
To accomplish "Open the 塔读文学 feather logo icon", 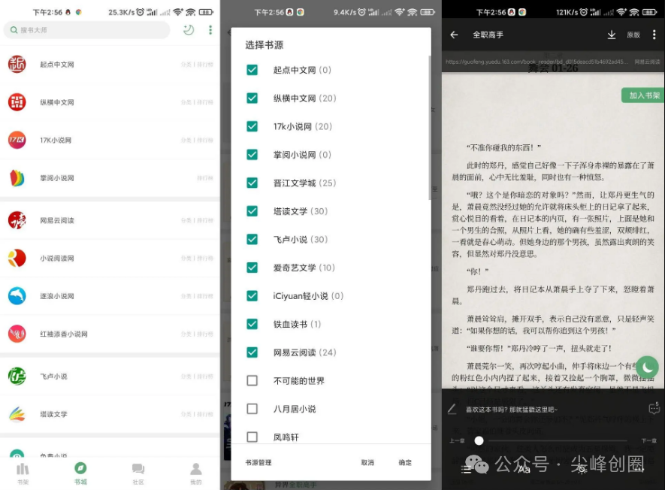I will [17, 414].
